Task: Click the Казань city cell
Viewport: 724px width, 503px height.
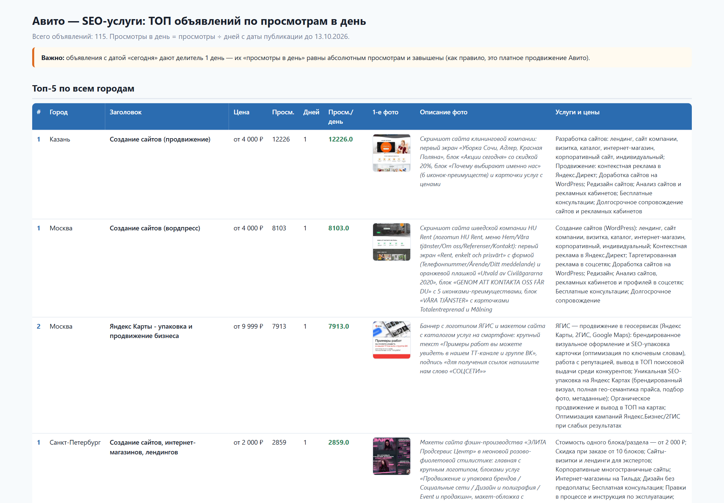Action: pyautogui.click(x=60, y=139)
